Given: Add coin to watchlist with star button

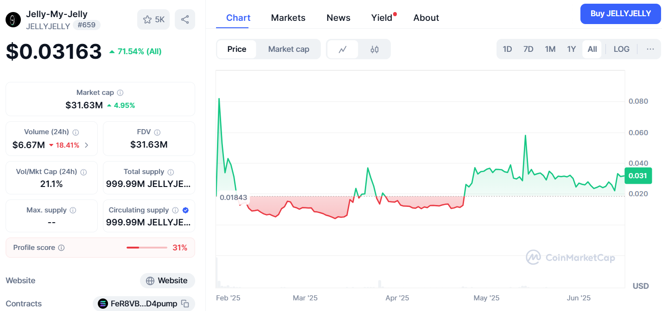Looking at the screenshot, I should pos(153,19).
